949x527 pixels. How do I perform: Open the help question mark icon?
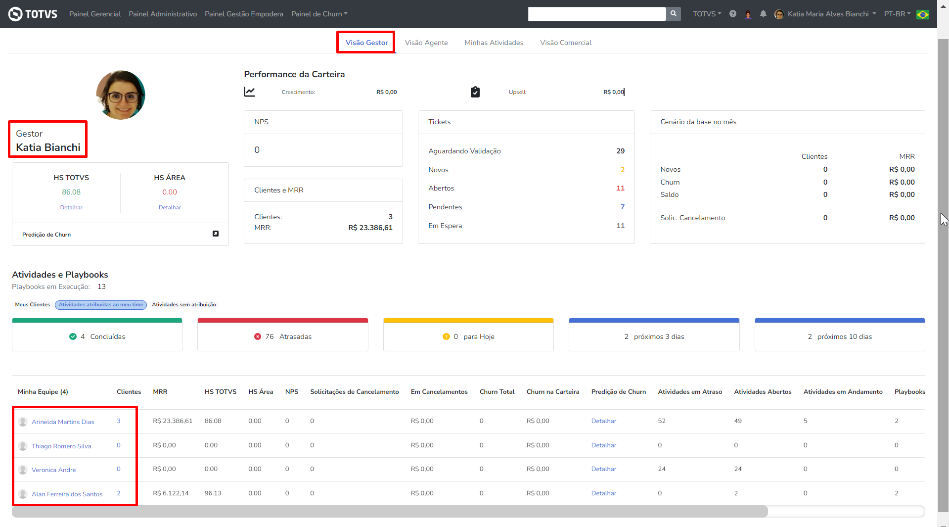tap(733, 14)
